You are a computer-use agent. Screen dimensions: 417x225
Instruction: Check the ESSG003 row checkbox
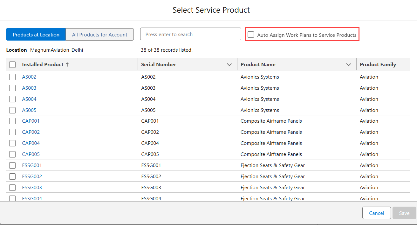tap(12, 188)
